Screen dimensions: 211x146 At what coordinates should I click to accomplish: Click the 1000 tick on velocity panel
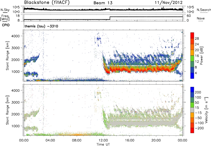coord(16,126)
